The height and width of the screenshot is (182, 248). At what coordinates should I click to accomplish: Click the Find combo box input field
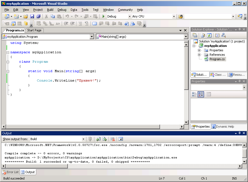point(208,16)
